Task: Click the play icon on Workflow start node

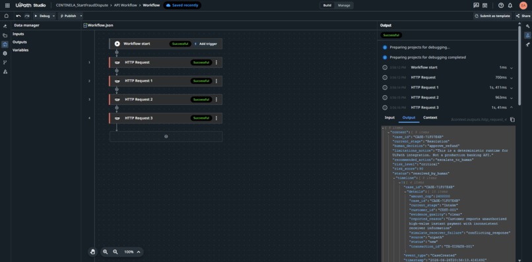Action: 117,44
